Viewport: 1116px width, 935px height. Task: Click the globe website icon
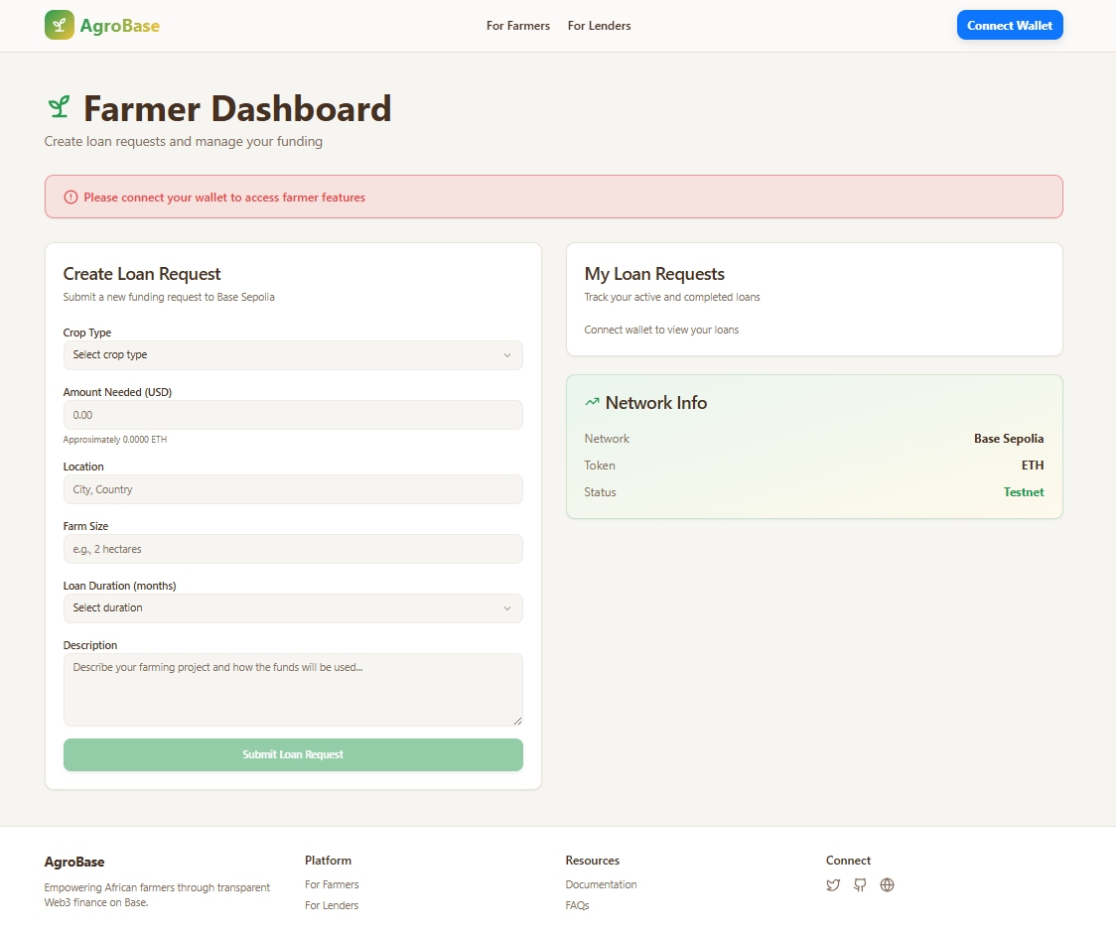887,885
